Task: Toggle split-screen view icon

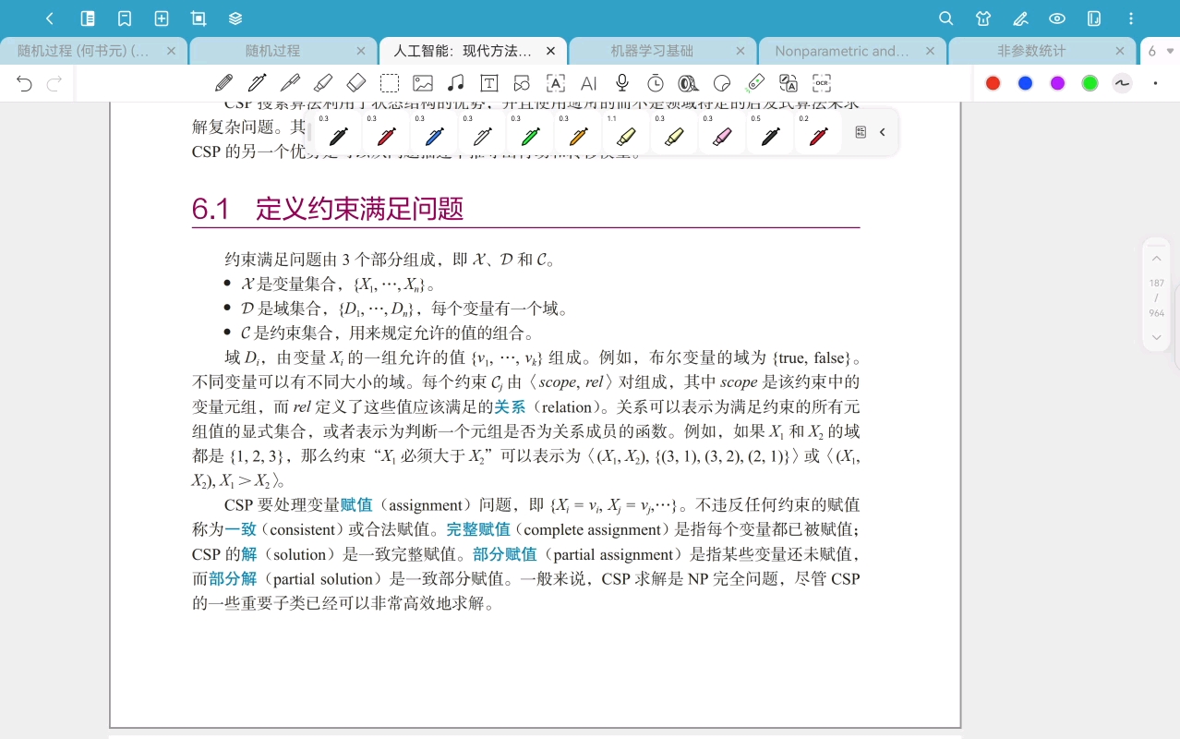Action: point(1094,18)
